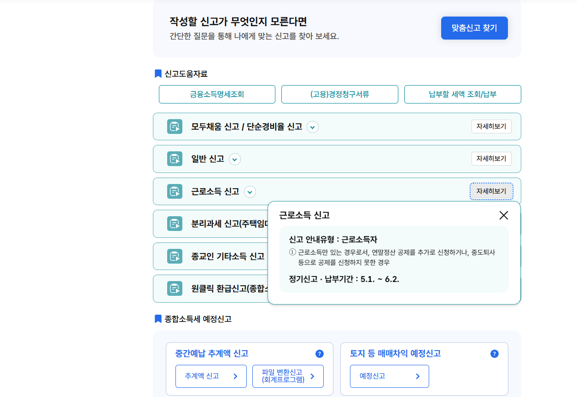This screenshot has width=577, height=397.
Task: Click the 일반 신고 title text
Action: pyautogui.click(x=208, y=159)
